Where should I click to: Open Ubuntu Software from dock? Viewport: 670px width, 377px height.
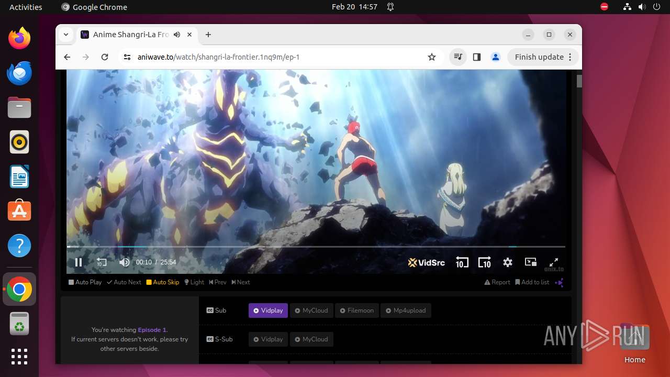(19, 211)
